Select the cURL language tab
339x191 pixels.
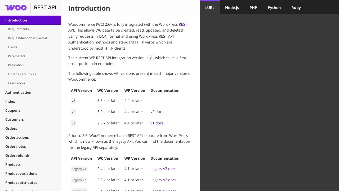click(x=210, y=8)
